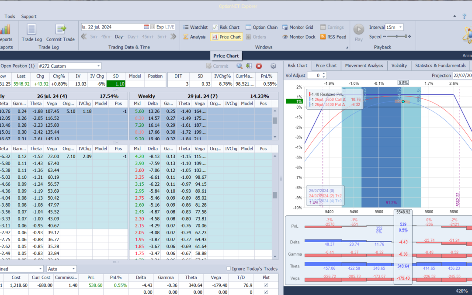472x295 pixels.
Task: Click the 26/07/2024 (0) legend entry in the chart
Action: click(321, 191)
